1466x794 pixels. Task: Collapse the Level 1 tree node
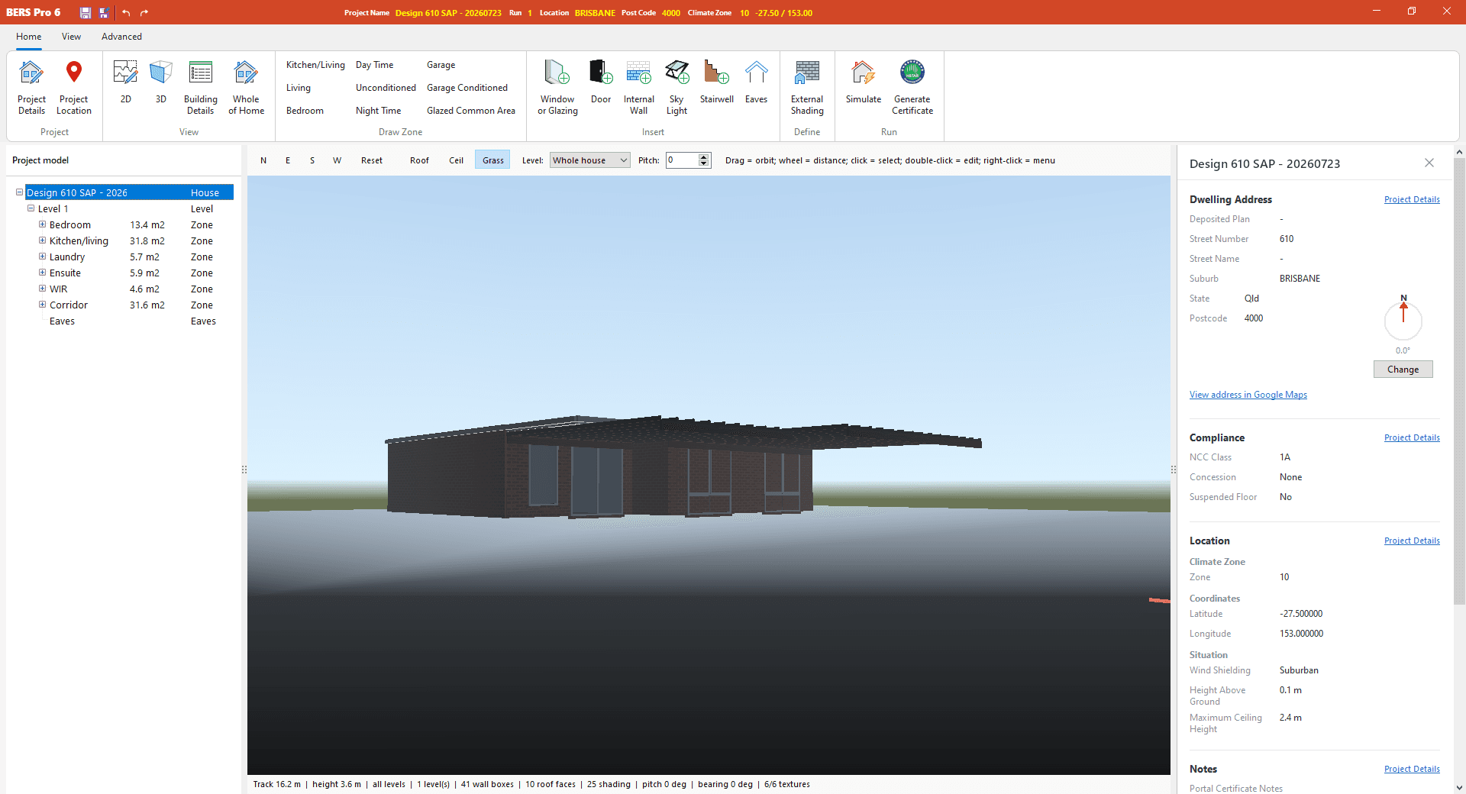(x=31, y=208)
